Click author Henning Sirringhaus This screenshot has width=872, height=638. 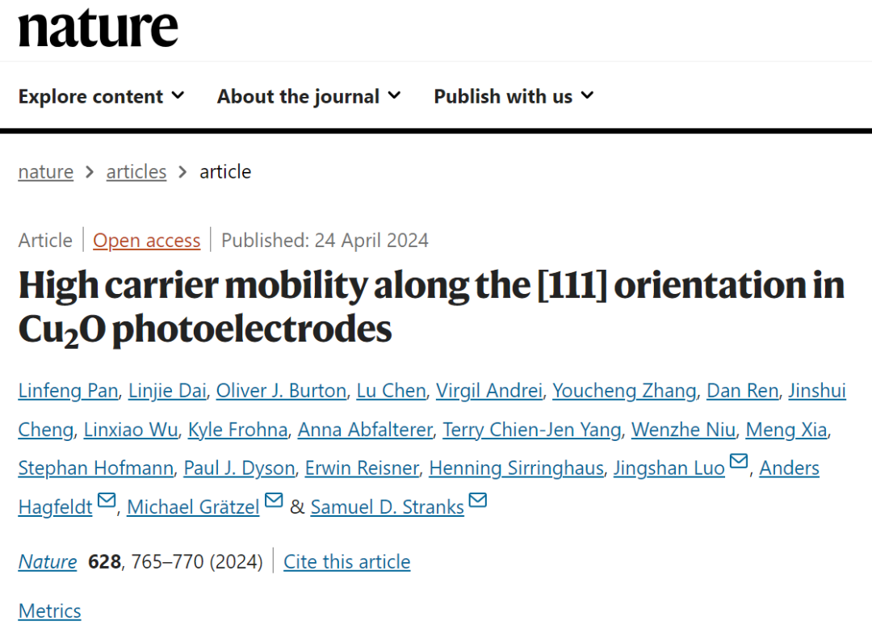pyautogui.click(x=516, y=468)
